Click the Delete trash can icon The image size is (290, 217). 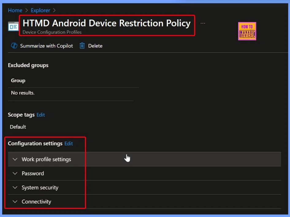tap(82, 46)
